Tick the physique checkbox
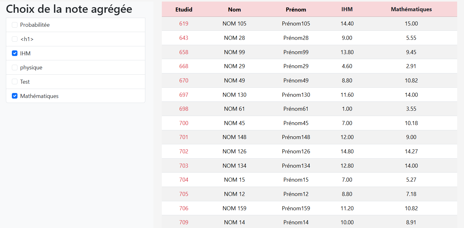This screenshot has height=228, width=464. [x=15, y=67]
